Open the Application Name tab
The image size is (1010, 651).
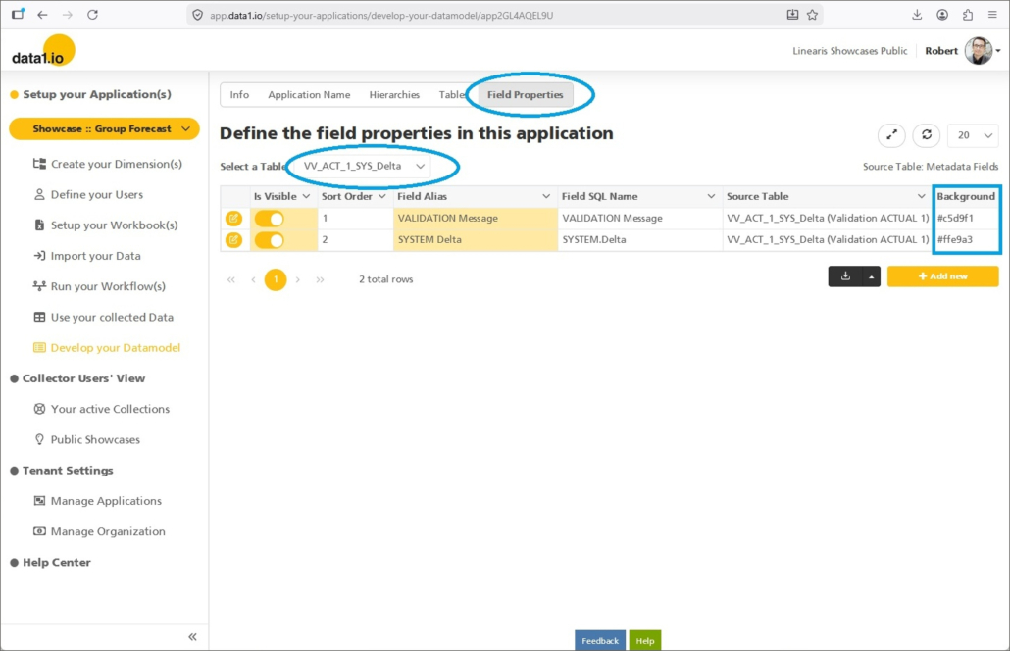click(x=309, y=95)
